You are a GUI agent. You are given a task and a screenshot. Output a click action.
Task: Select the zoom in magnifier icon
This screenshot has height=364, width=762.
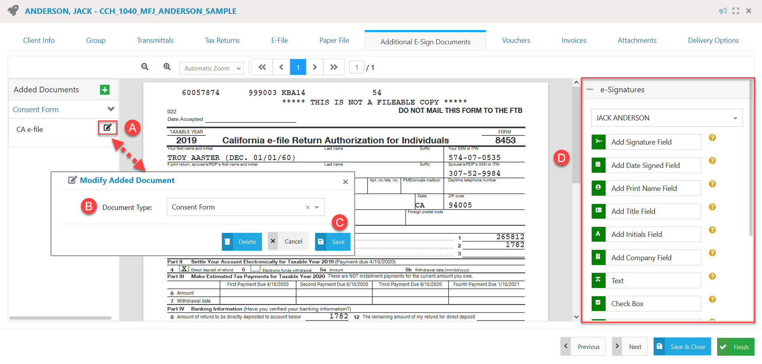167,67
